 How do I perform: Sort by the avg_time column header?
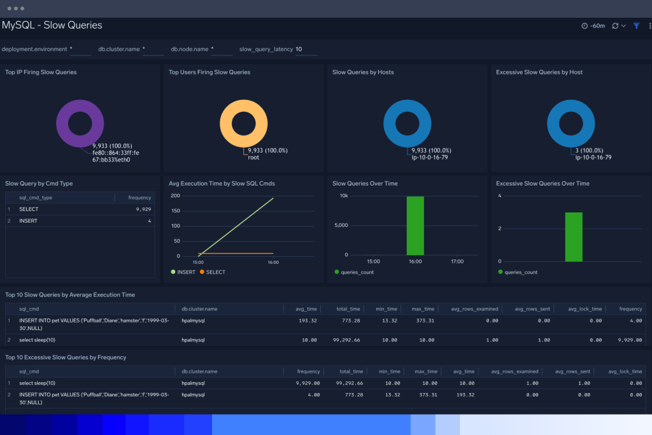coord(305,308)
